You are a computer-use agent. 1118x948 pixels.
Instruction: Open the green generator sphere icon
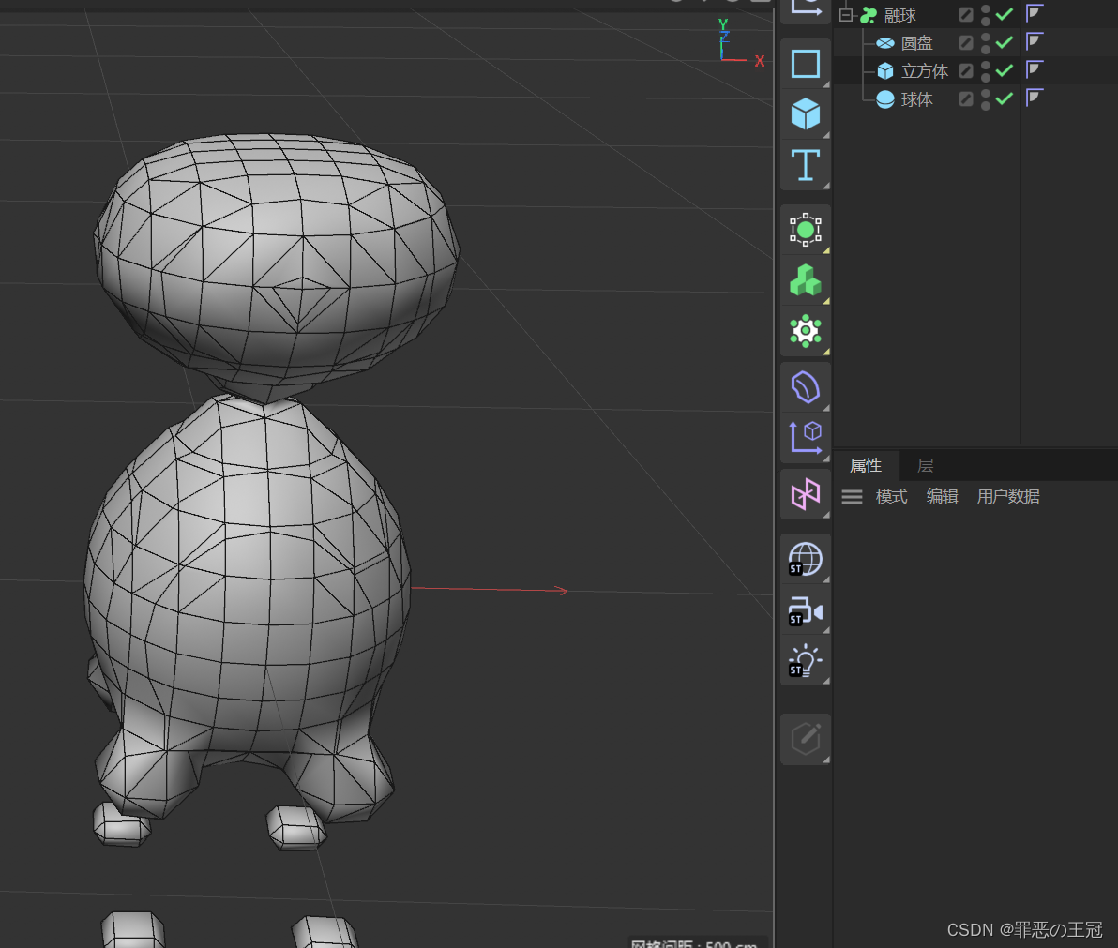806,230
